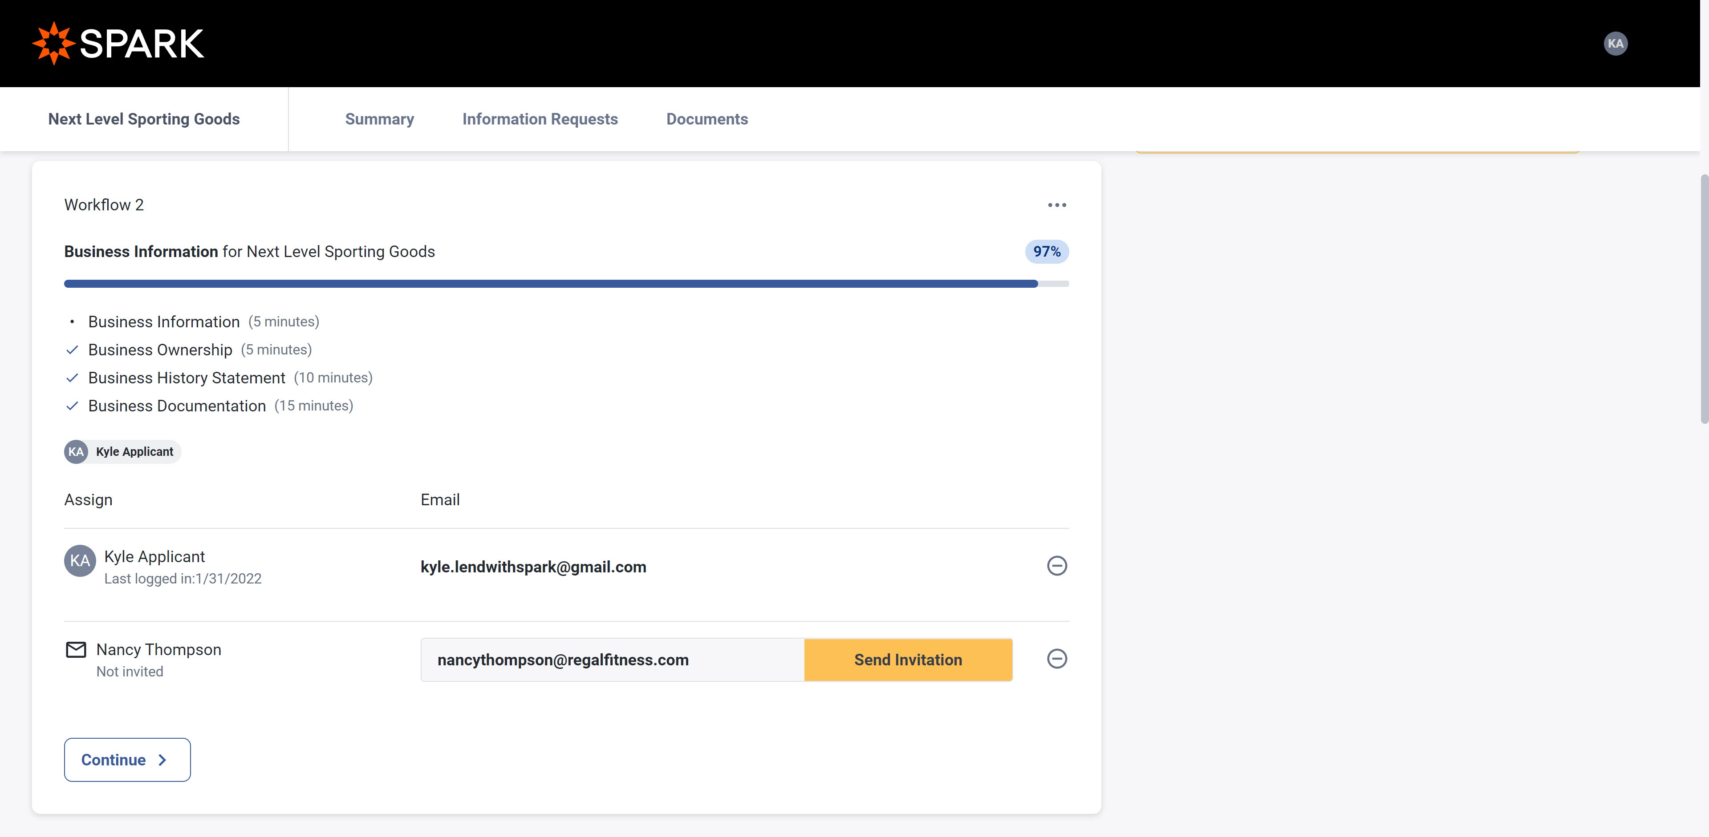Click the Continue button
1709x837 pixels.
point(127,760)
